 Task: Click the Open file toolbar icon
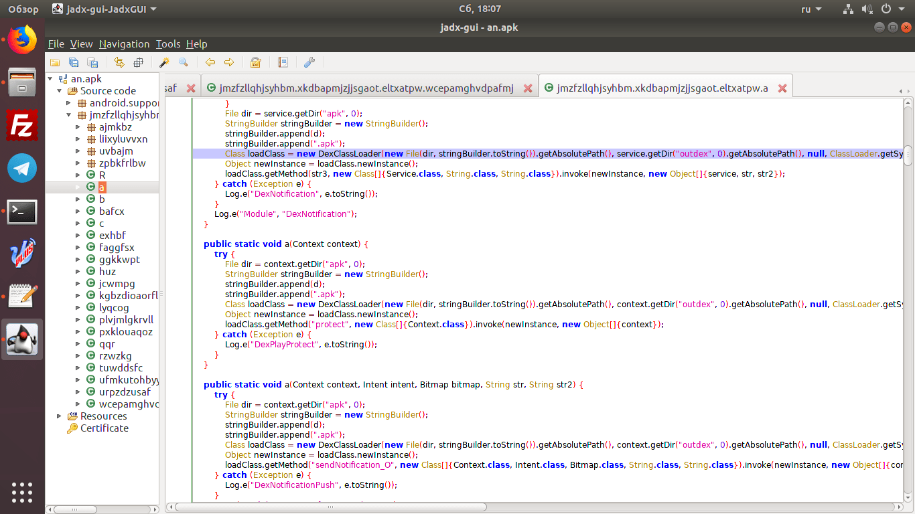[55, 62]
